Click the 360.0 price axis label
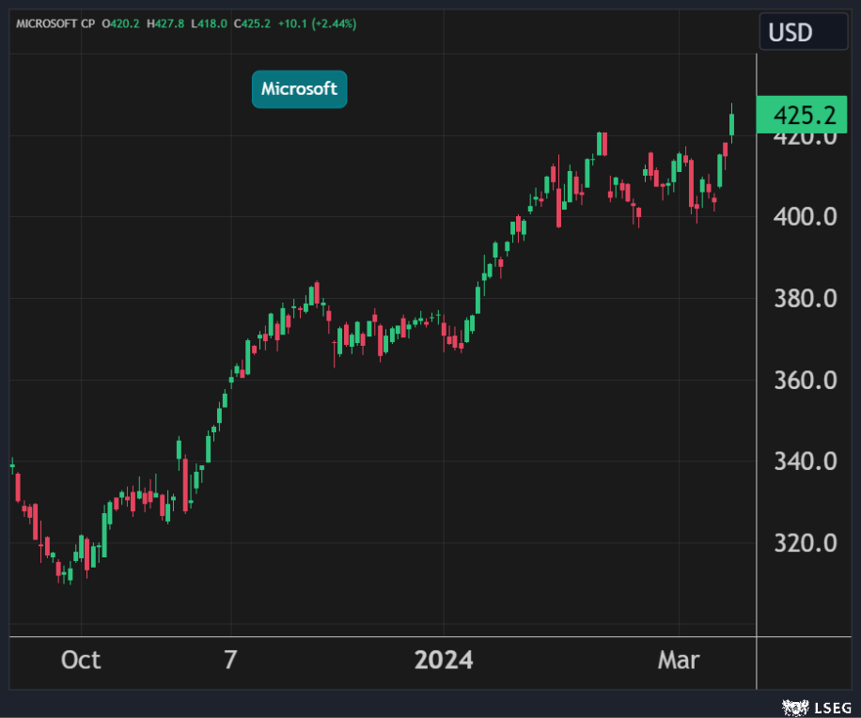Viewport: 861px width, 718px height. coord(804,381)
